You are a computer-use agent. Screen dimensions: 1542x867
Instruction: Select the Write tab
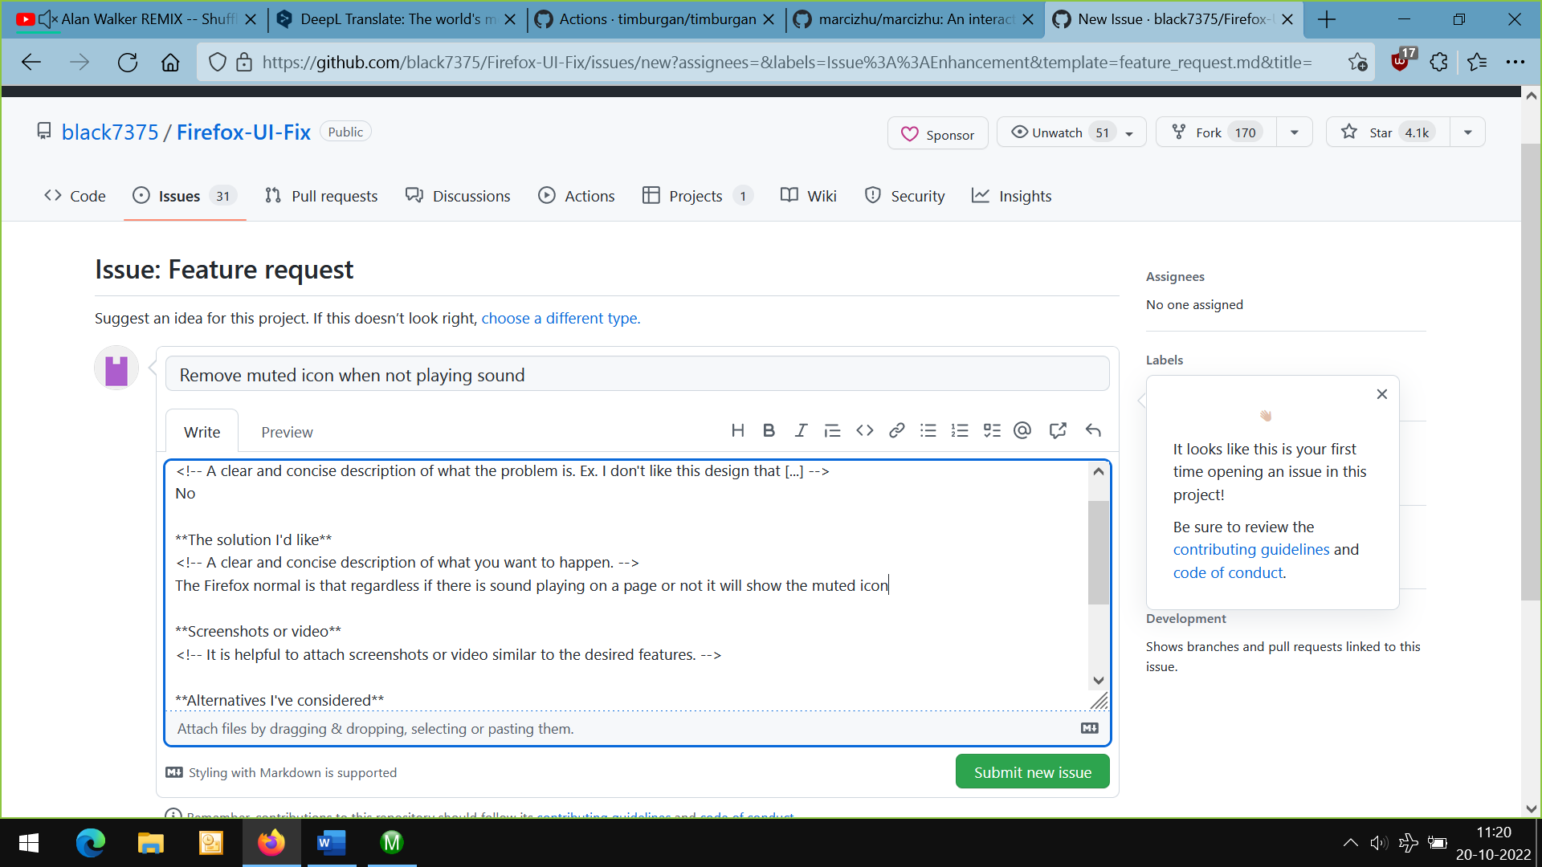202,432
